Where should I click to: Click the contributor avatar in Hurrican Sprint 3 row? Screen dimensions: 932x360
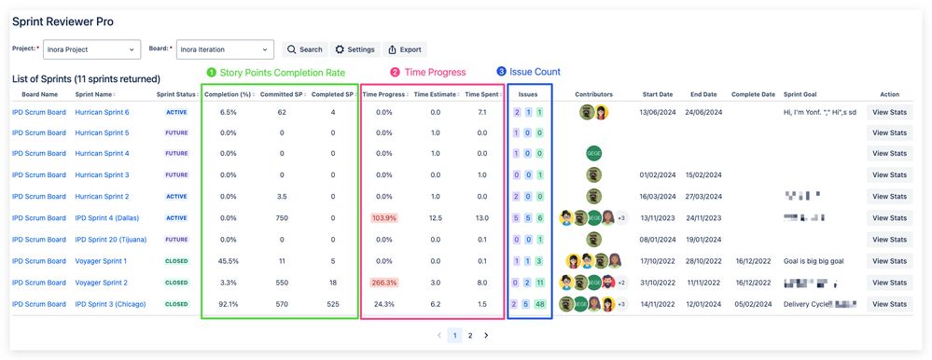(x=593, y=175)
